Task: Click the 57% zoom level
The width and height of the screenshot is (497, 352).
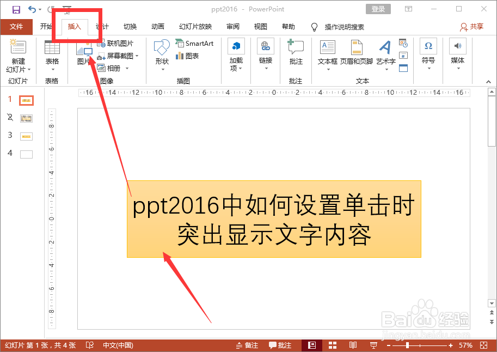Action: pos(465,345)
